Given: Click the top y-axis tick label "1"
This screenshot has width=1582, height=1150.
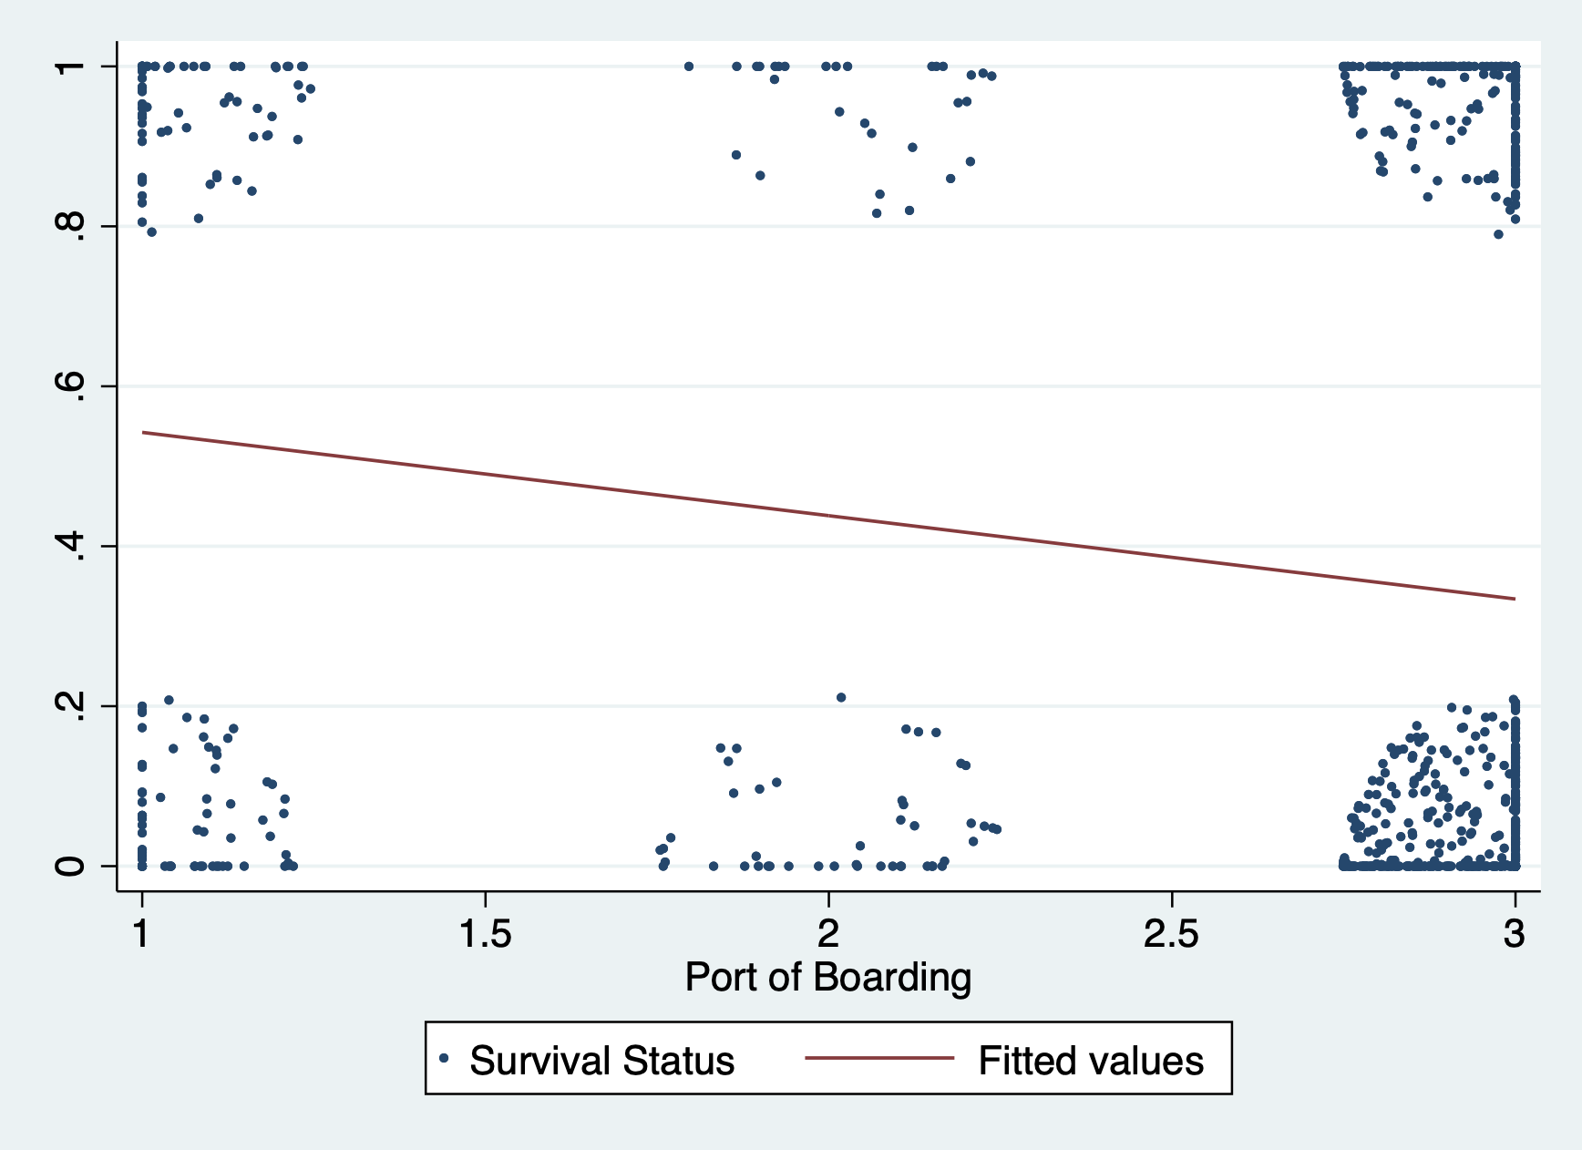Looking at the screenshot, I should (70, 67).
